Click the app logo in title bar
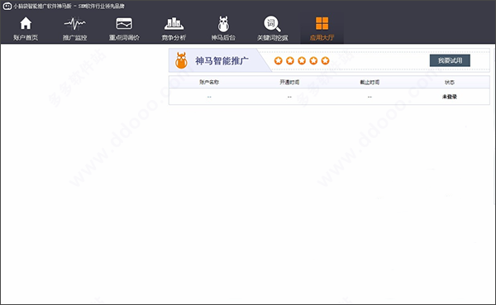Screen dimensions: 496x305 click(x=7, y=6)
